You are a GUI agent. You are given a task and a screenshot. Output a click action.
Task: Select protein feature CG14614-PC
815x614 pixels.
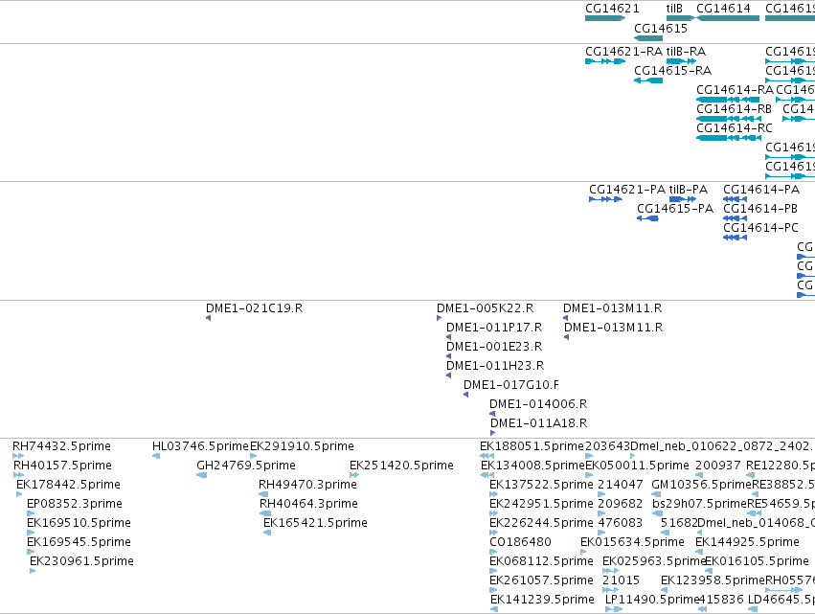pyautogui.click(x=735, y=238)
